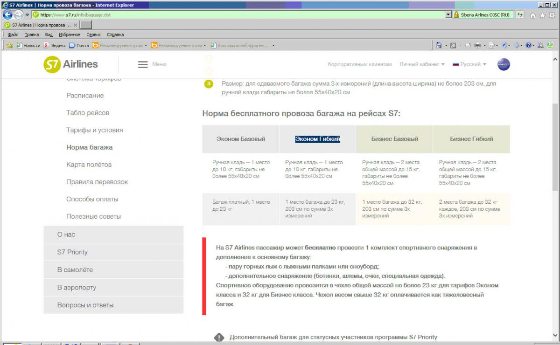Click the command bar Home page icon
Screen dimensions: 560x345
(x=439, y=45)
